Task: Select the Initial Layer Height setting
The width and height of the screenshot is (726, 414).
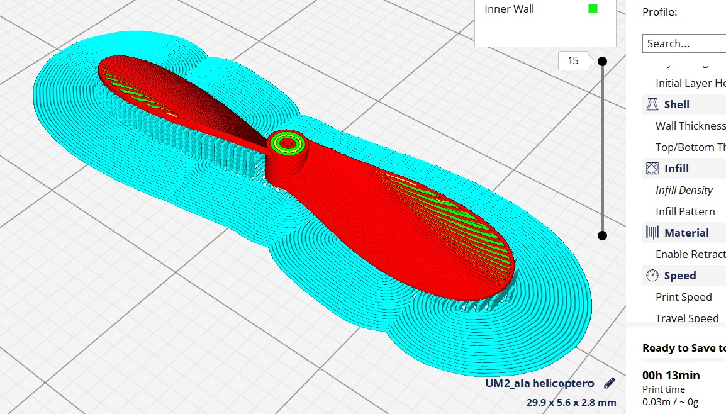Action: [690, 83]
